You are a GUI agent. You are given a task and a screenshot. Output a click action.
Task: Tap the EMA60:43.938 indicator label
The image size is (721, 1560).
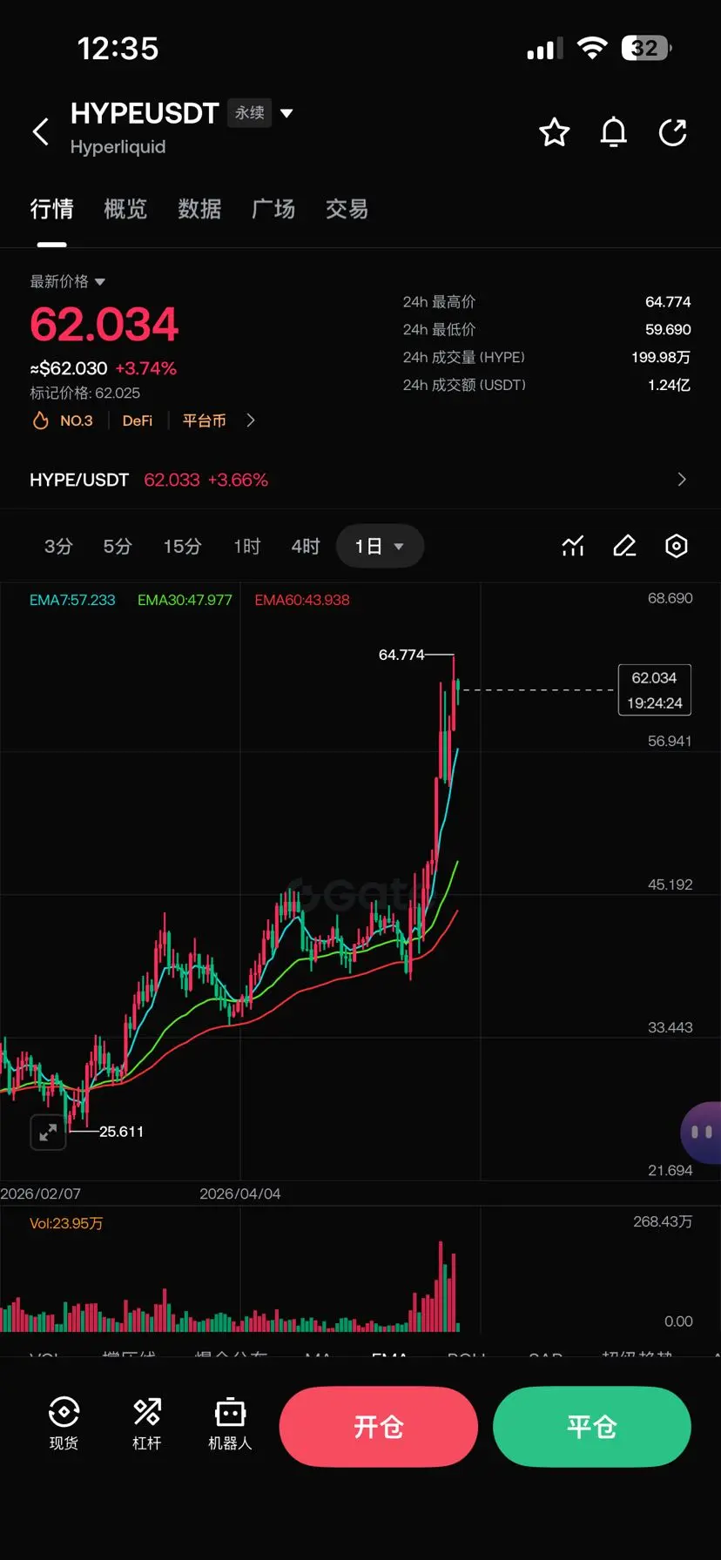302,600
